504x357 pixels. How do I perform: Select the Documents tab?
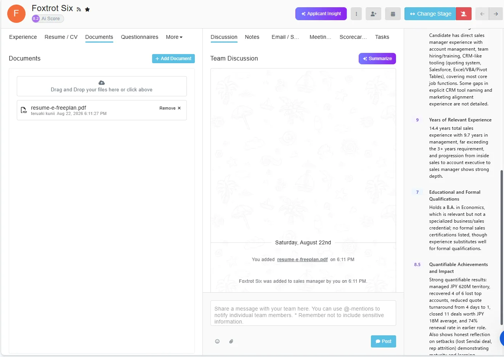coord(99,37)
